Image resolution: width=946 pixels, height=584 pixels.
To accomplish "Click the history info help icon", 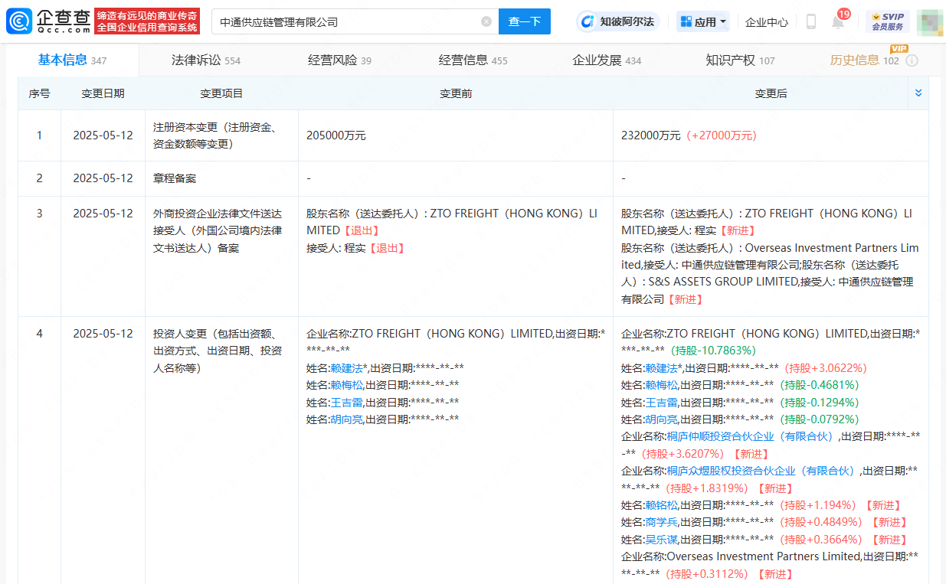I will (912, 60).
